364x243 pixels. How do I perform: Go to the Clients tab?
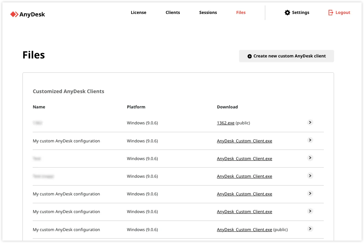(x=173, y=13)
